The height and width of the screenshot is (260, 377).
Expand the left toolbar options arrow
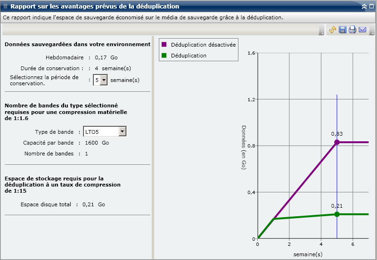pyautogui.click(x=321, y=33)
